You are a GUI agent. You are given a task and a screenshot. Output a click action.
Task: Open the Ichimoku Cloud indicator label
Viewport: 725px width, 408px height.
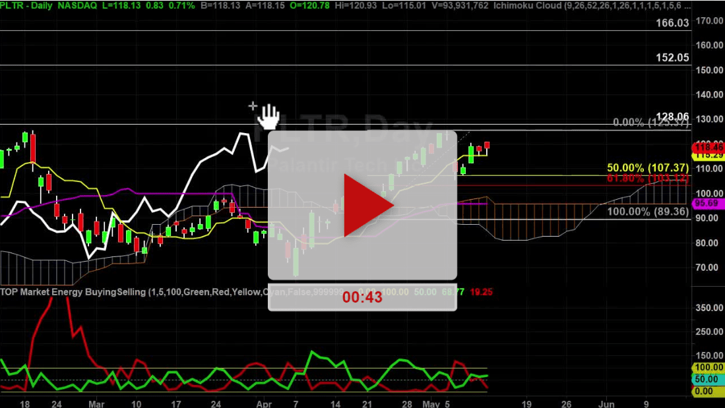coord(592,5)
